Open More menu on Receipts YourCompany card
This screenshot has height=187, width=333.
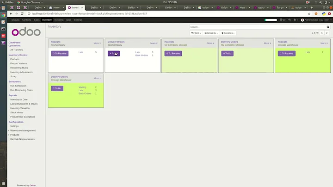point(97,43)
